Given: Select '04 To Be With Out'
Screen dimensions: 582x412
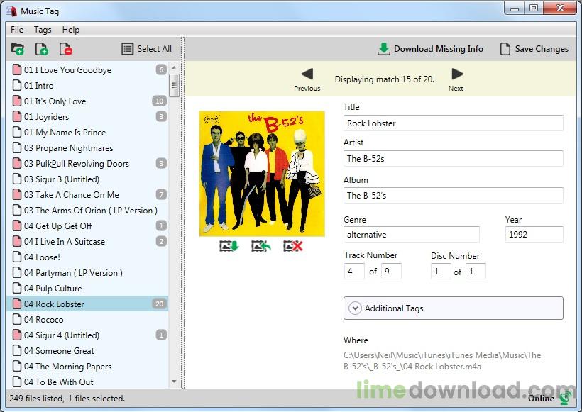Looking at the screenshot, I should tap(87, 382).
